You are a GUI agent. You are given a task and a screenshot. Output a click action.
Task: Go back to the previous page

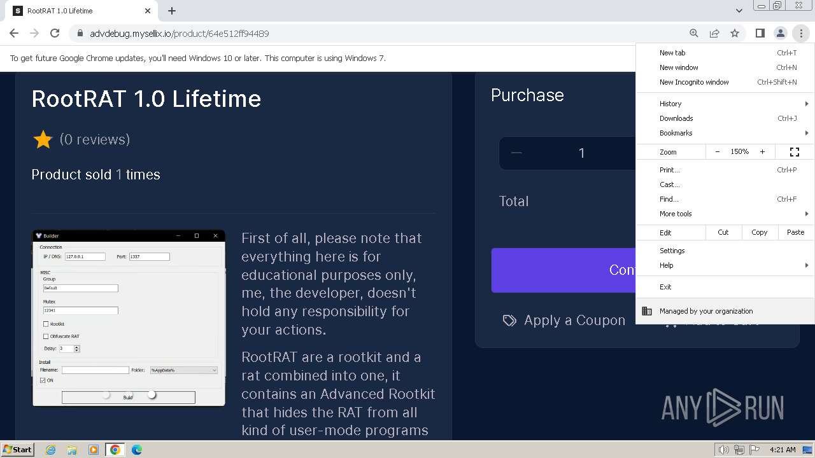14,33
